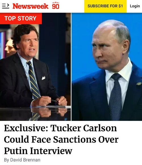Click the 'Could Face Sanctions Over' headline line
This screenshot has height=165, width=142.
point(61,140)
